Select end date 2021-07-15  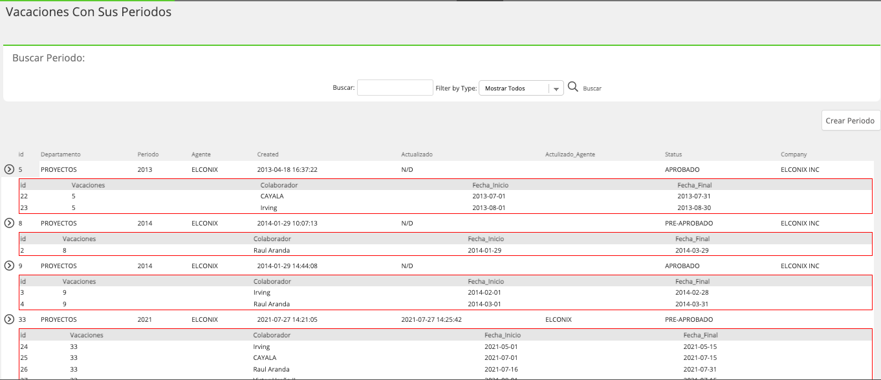tap(701, 357)
